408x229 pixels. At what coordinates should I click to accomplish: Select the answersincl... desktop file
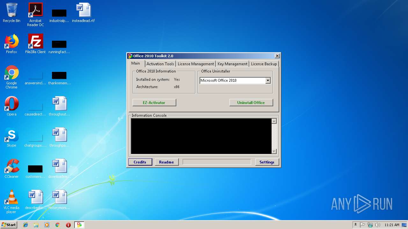35,77
